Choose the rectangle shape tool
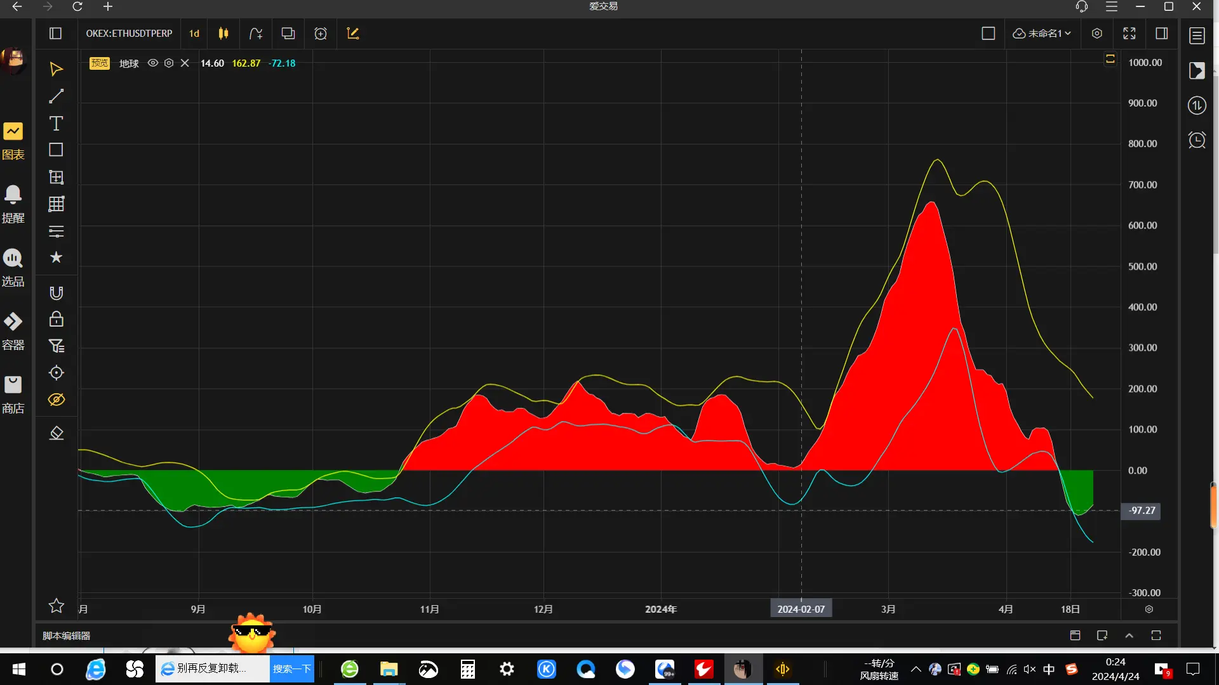1219x685 pixels. point(56,150)
